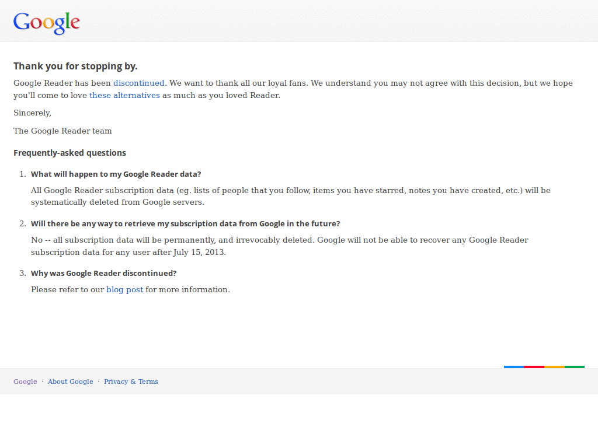
Task: Click the heading "Thank you for stopping by."
Action: click(x=75, y=66)
